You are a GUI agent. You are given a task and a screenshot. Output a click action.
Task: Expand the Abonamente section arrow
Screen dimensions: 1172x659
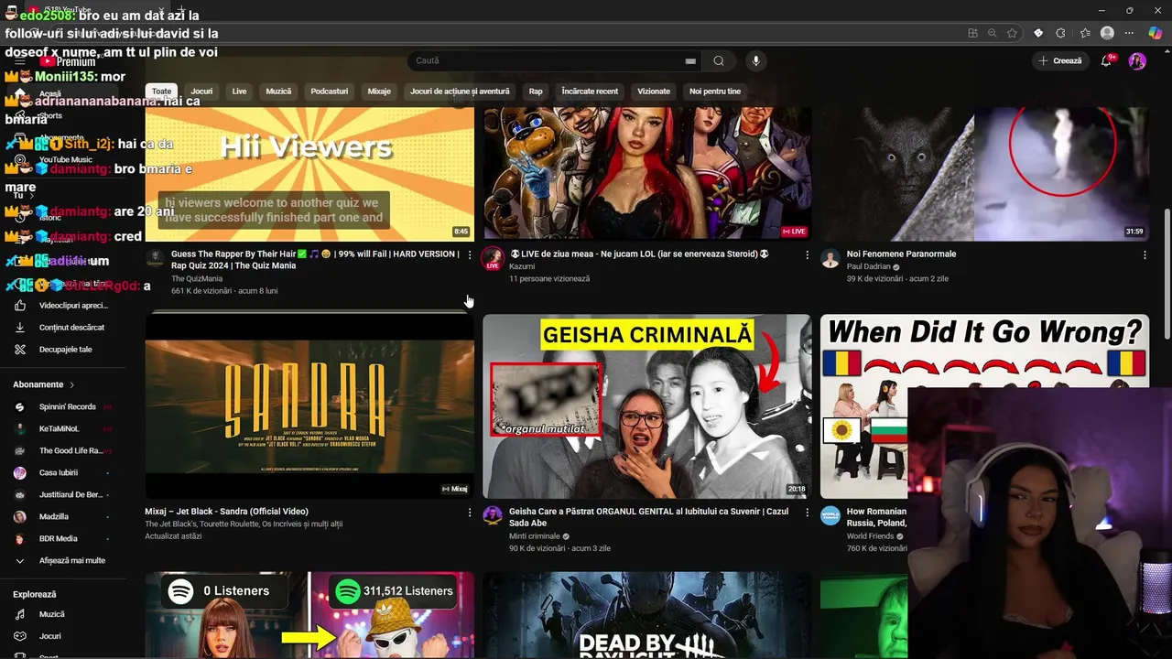[x=71, y=384]
